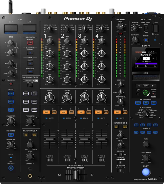Image resolution: width=164 pixels, height=184 pixels.
Task: Select the FX FREQUENCY LOW band button
Action: pos(138,103)
